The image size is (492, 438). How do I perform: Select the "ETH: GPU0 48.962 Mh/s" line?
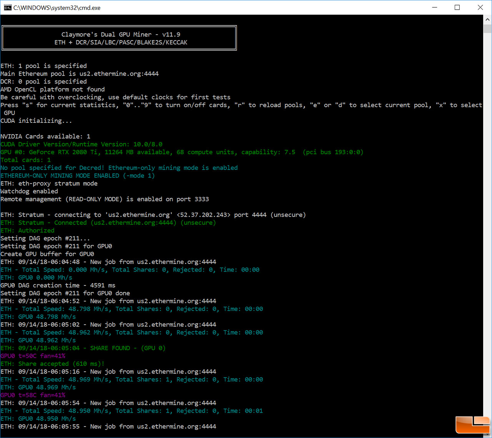[x=38, y=340]
